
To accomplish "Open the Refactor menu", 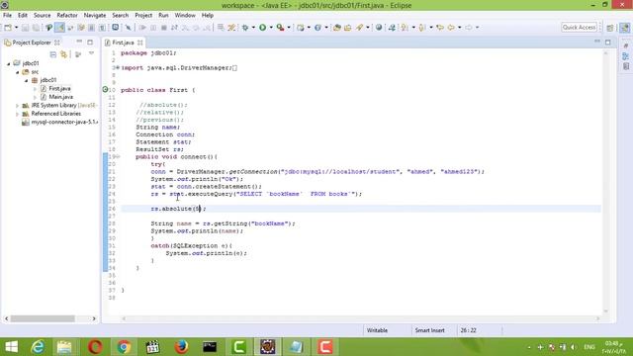I will coord(67,16).
